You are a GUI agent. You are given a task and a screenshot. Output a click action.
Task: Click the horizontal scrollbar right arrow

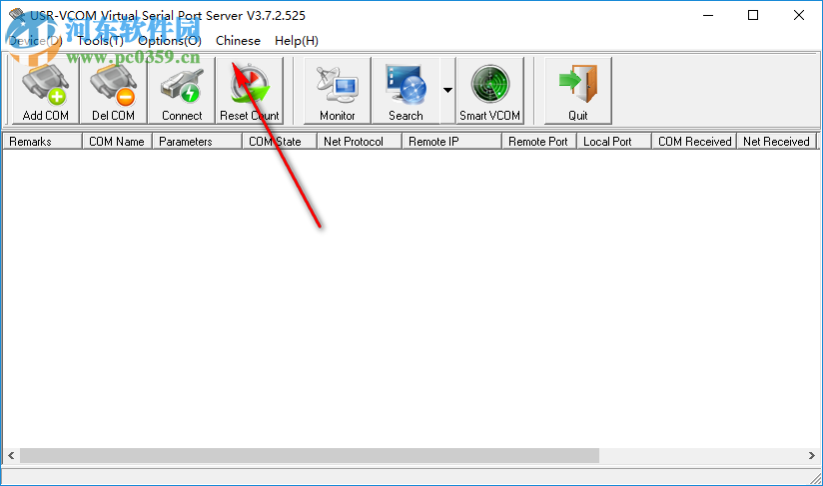[x=811, y=456]
